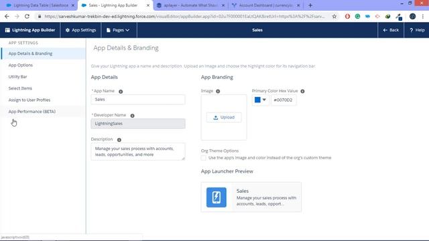Enable use app's image and color checkbox

[203, 158]
